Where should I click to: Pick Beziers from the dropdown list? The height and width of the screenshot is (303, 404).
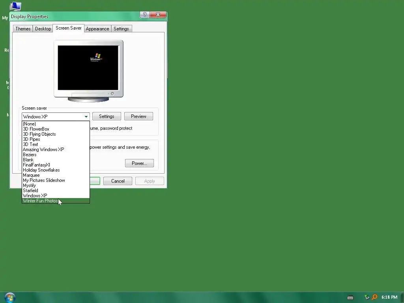click(x=56, y=155)
